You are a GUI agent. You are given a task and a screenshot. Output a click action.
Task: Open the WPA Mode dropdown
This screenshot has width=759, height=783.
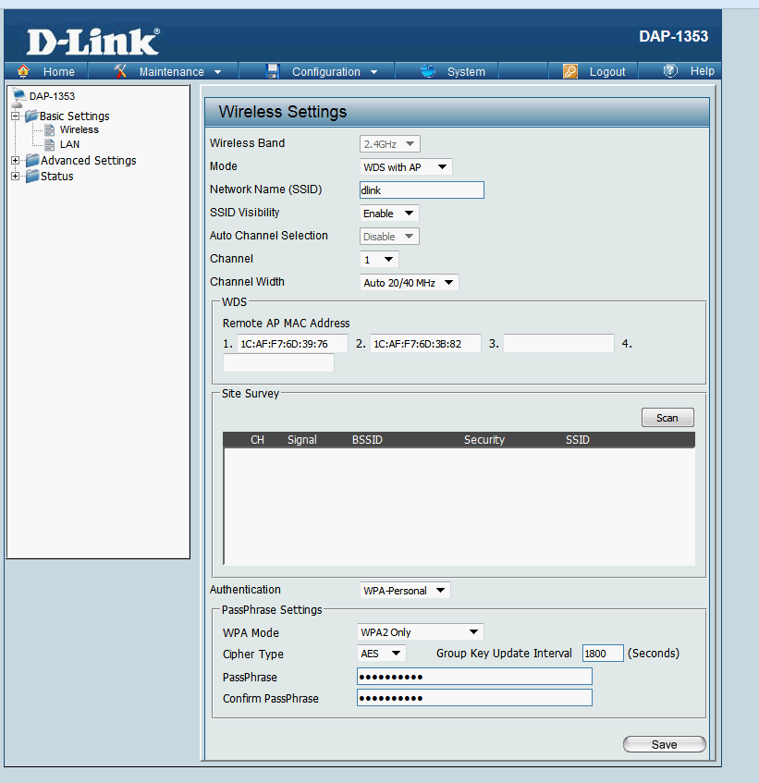click(421, 632)
